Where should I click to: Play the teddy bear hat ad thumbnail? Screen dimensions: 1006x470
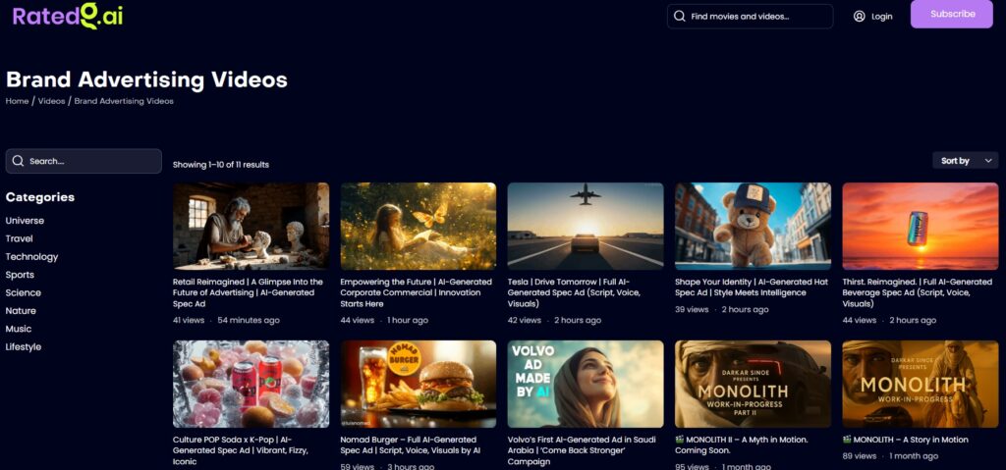coord(753,226)
